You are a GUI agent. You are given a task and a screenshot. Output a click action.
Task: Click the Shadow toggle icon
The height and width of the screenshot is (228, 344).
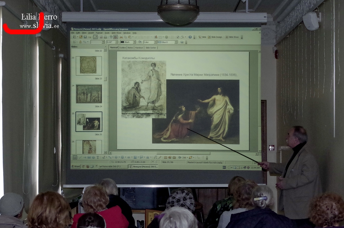click(182, 42)
